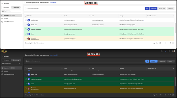This screenshot has width=177, height=98.
Task: Select the Community tab in dark mode
Action: (x=16, y=60)
